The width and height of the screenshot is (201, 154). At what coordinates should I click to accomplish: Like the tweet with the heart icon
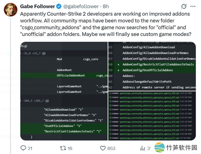pos(103,148)
